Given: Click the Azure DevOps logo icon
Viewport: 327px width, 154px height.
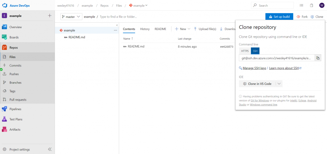Looking at the screenshot, I should 5,5.
